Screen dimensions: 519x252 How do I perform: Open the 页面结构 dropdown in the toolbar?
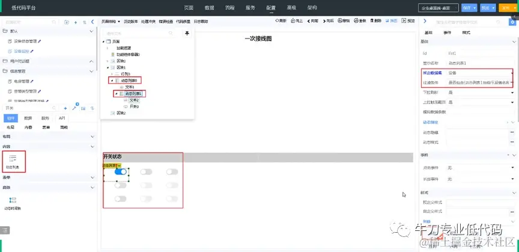tap(111, 21)
